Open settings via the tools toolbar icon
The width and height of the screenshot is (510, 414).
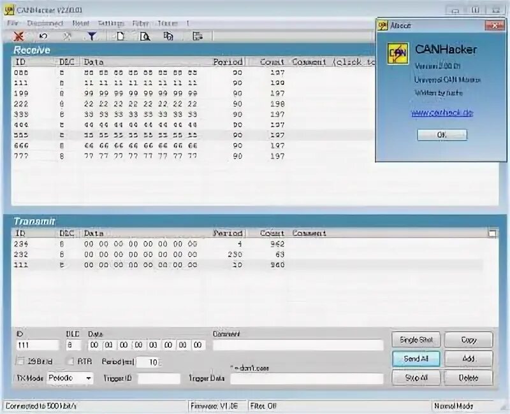[x=68, y=36]
